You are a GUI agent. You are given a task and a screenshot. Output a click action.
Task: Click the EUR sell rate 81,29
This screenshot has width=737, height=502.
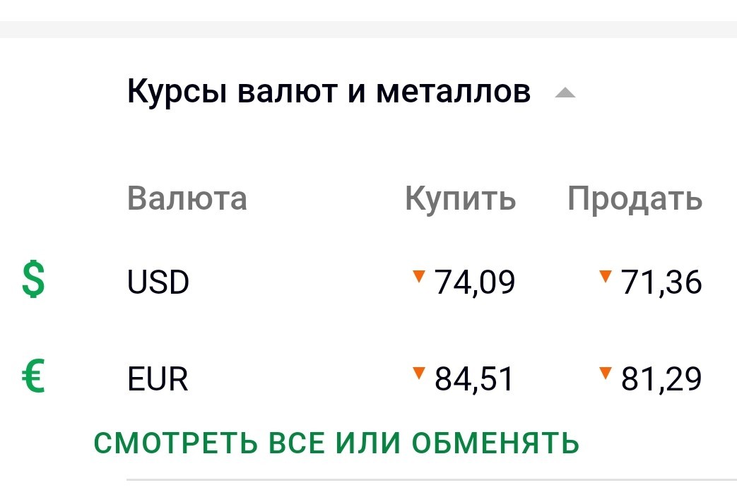click(x=661, y=380)
